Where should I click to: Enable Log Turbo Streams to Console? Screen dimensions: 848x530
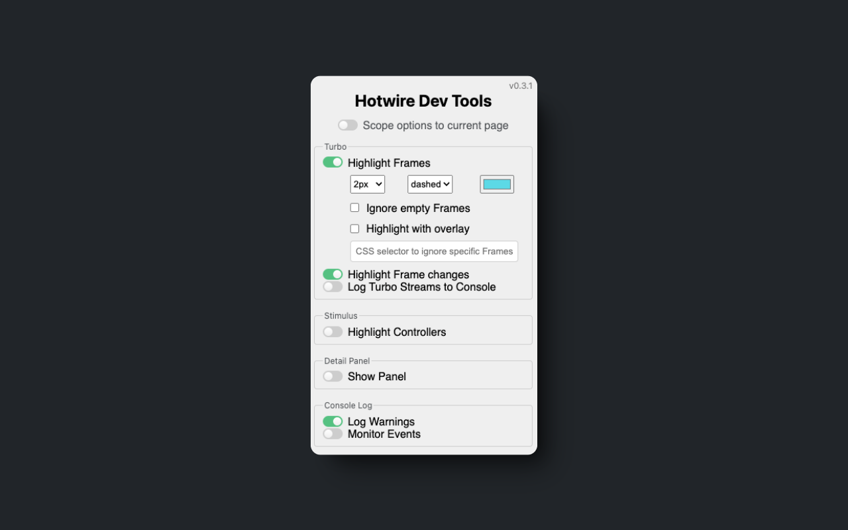click(x=333, y=286)
